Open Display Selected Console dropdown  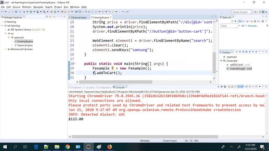(x=253, y=87)
